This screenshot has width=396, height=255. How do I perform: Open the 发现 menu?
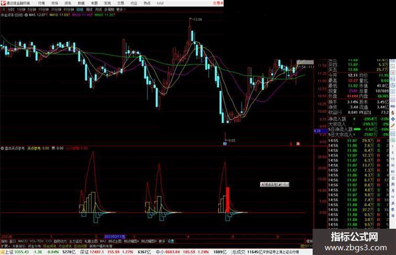(x=107, y=3)
